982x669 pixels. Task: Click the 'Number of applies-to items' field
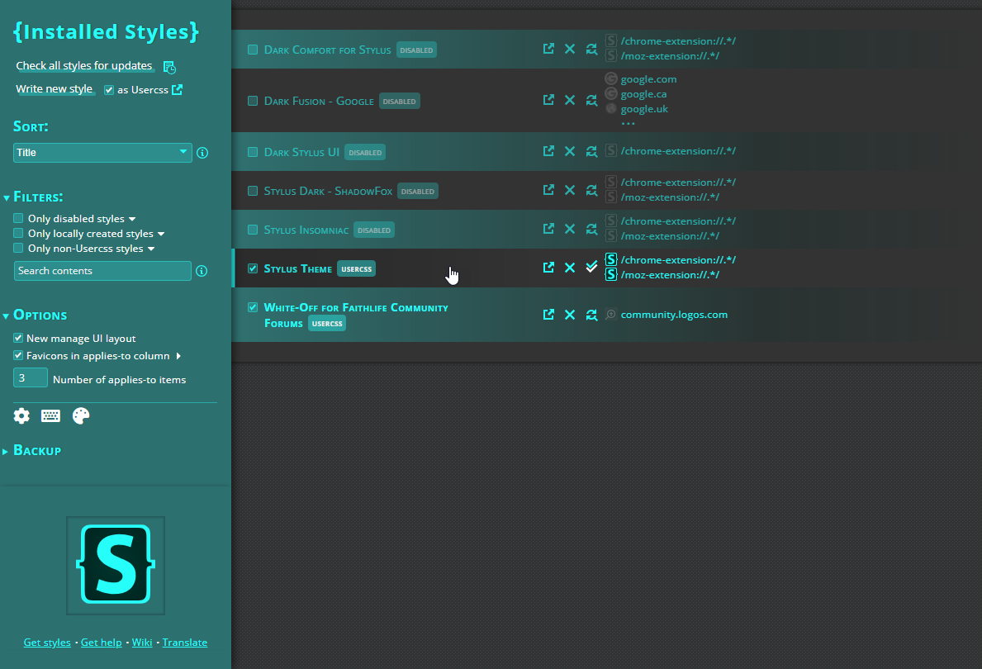(x=30, y=378)
